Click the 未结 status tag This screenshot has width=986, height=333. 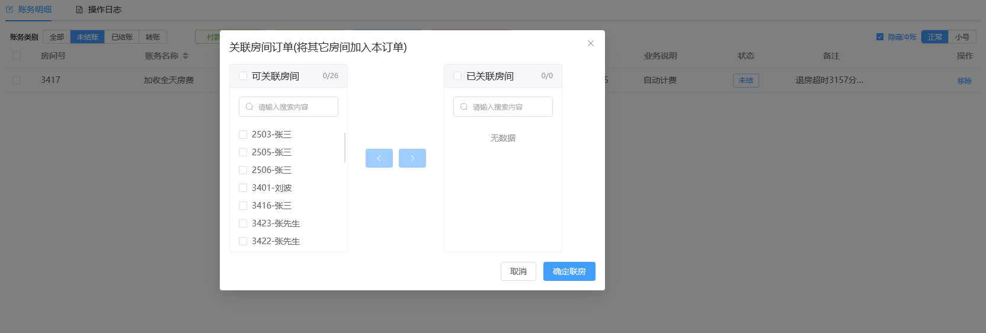point(746,81)
